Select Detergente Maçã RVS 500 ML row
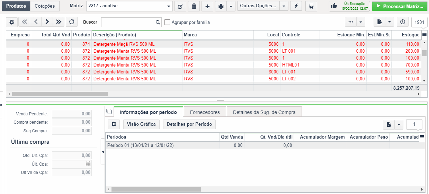This screenshot has height=194, width=429. (214, 44)
